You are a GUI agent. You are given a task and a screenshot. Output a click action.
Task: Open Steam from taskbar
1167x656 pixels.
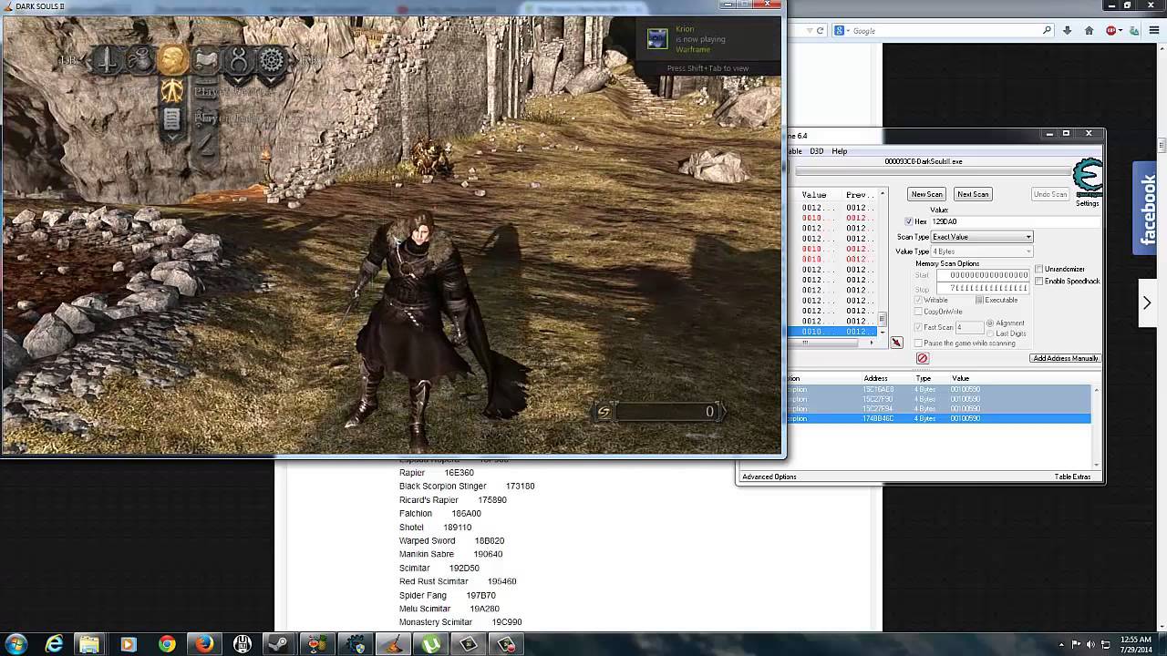tap(279, 644)
